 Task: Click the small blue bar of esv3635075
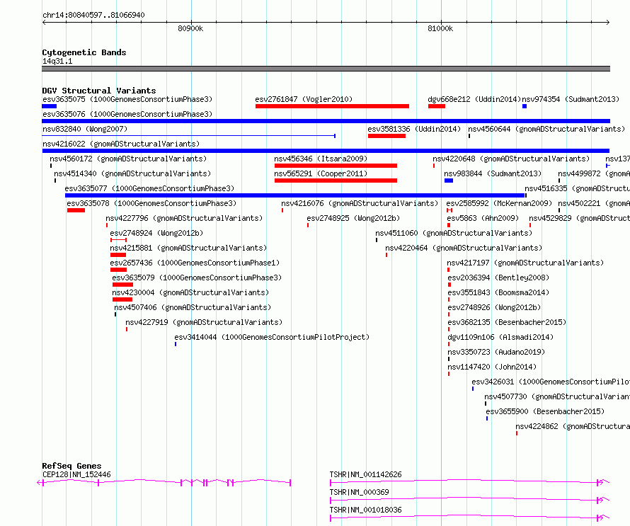[50, 106]
